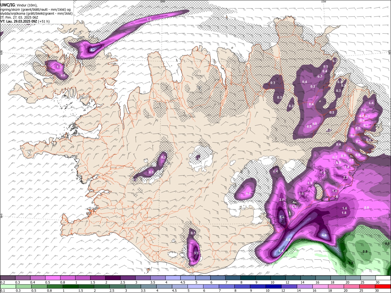Click the '4.6' precipitation value on the map
This screenshot has height=293, width=391.
coord(324,235)
